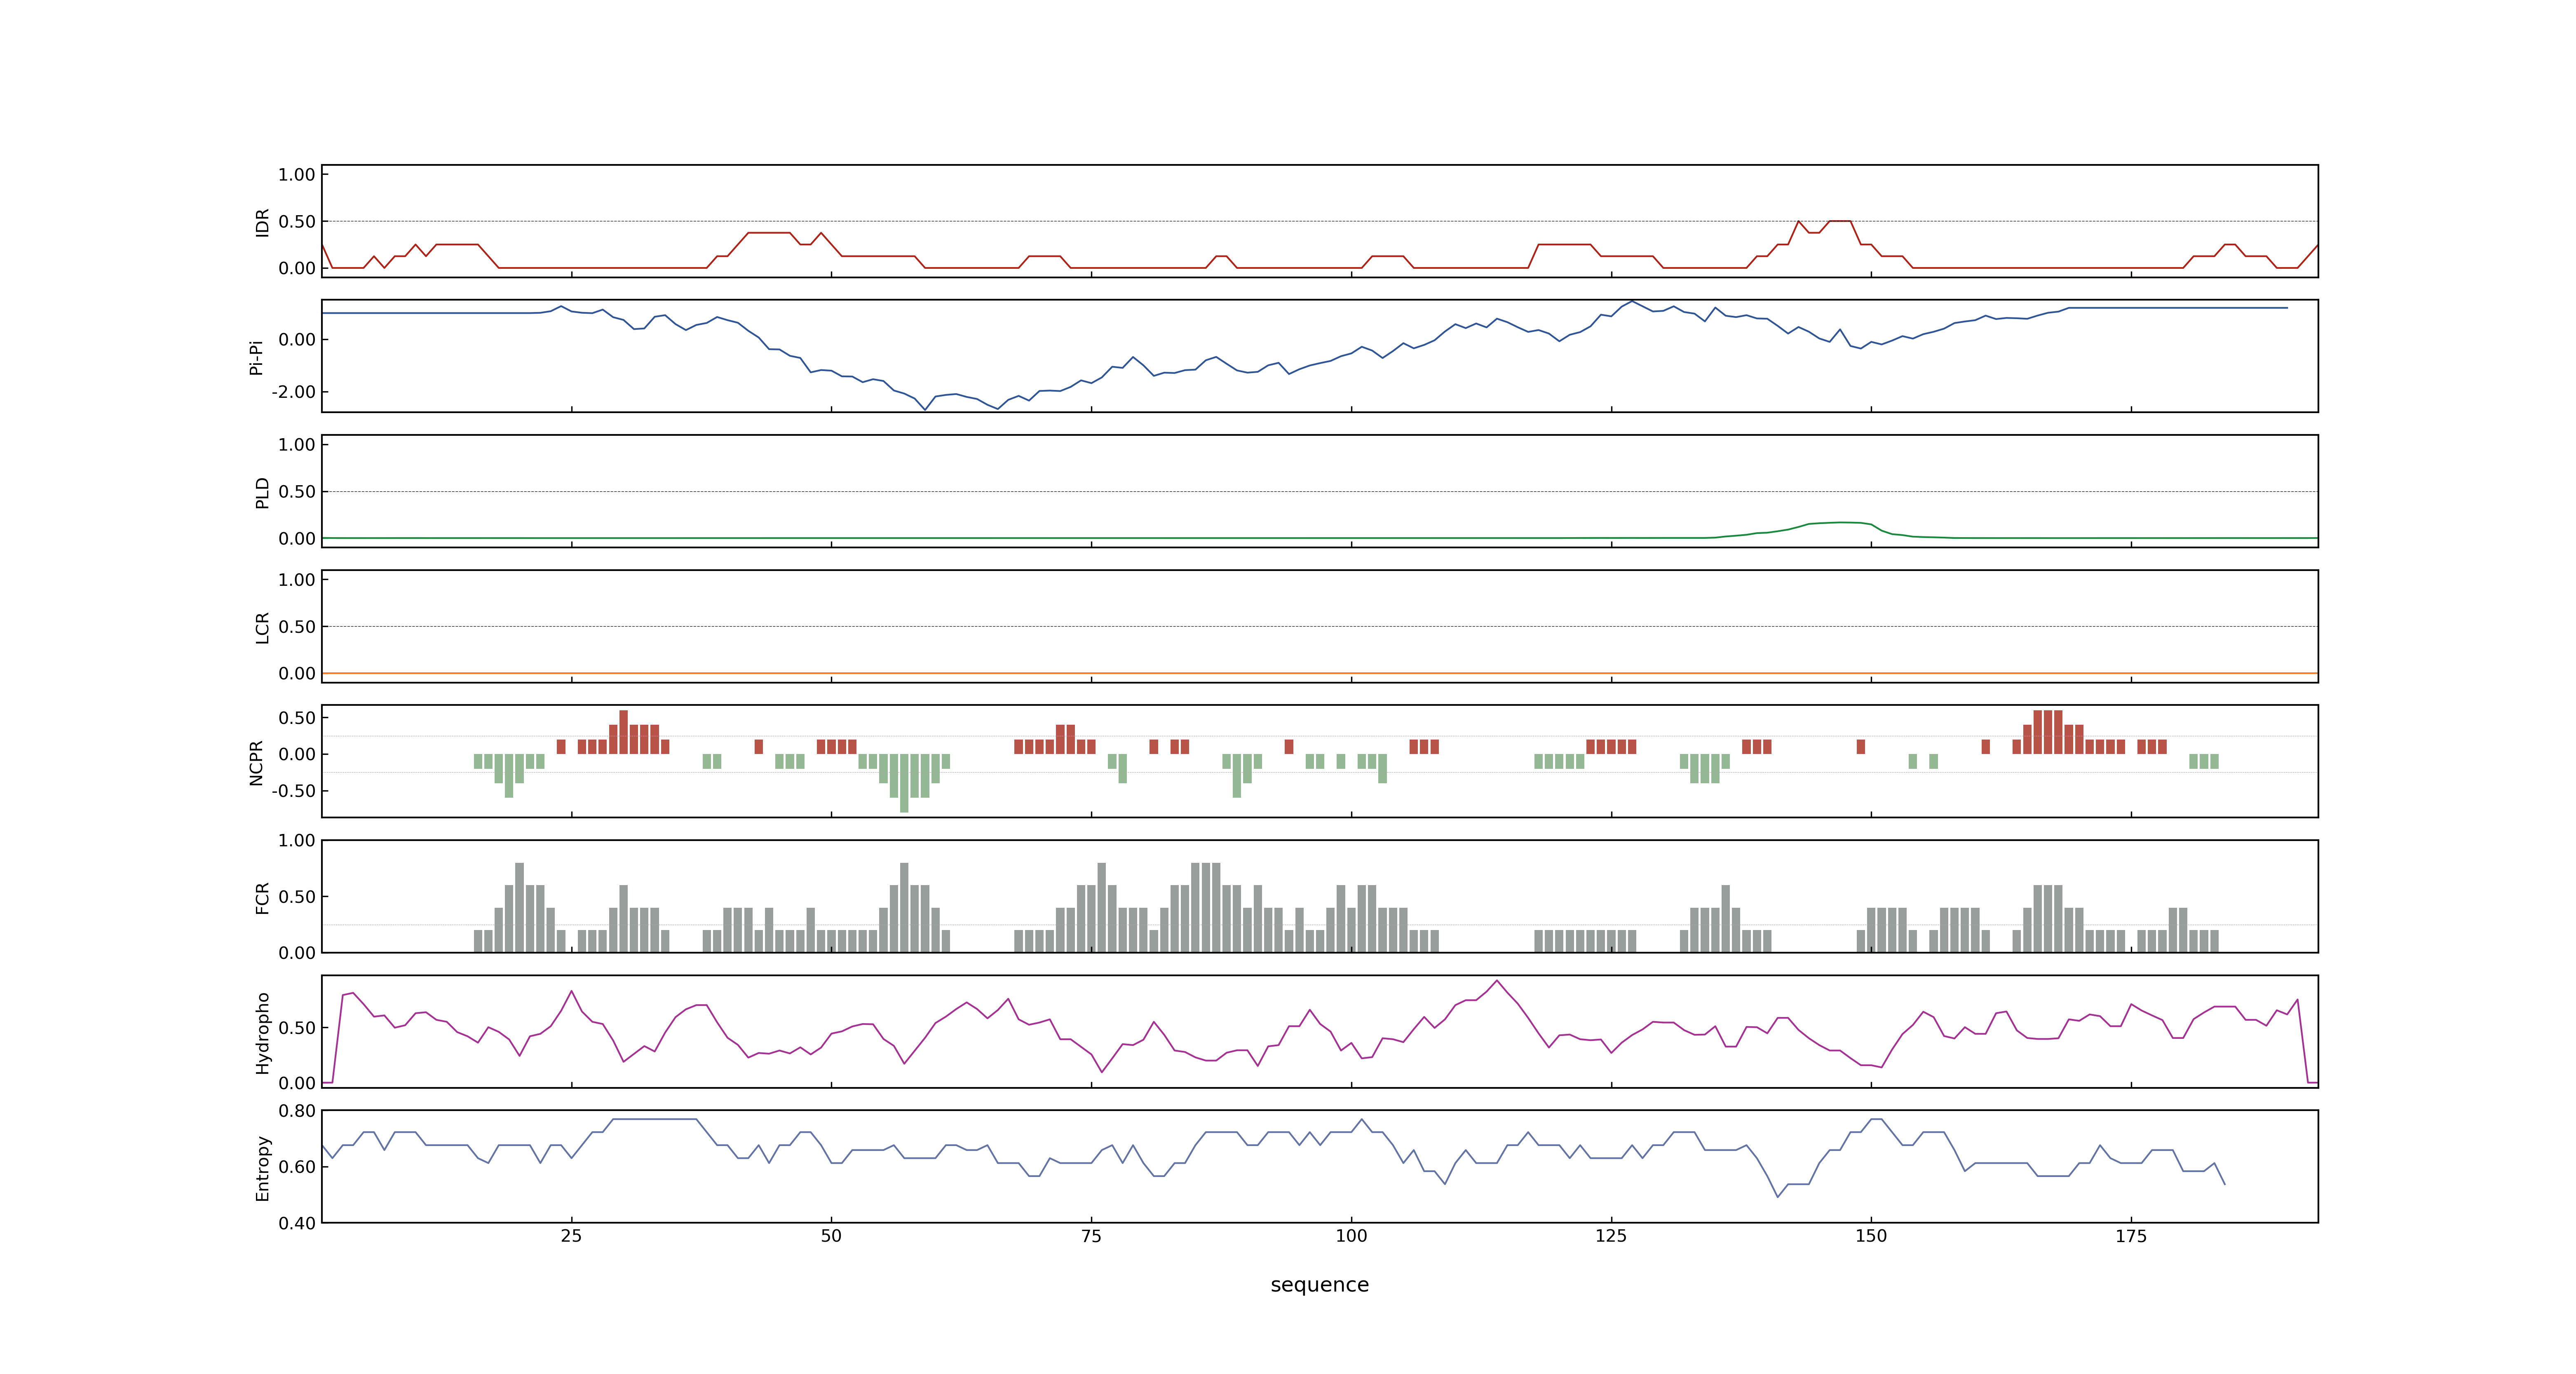Click the 0.60 tick on Entropy axis
This screenshot has width=2576, height=1374.
click(297, 1167)
